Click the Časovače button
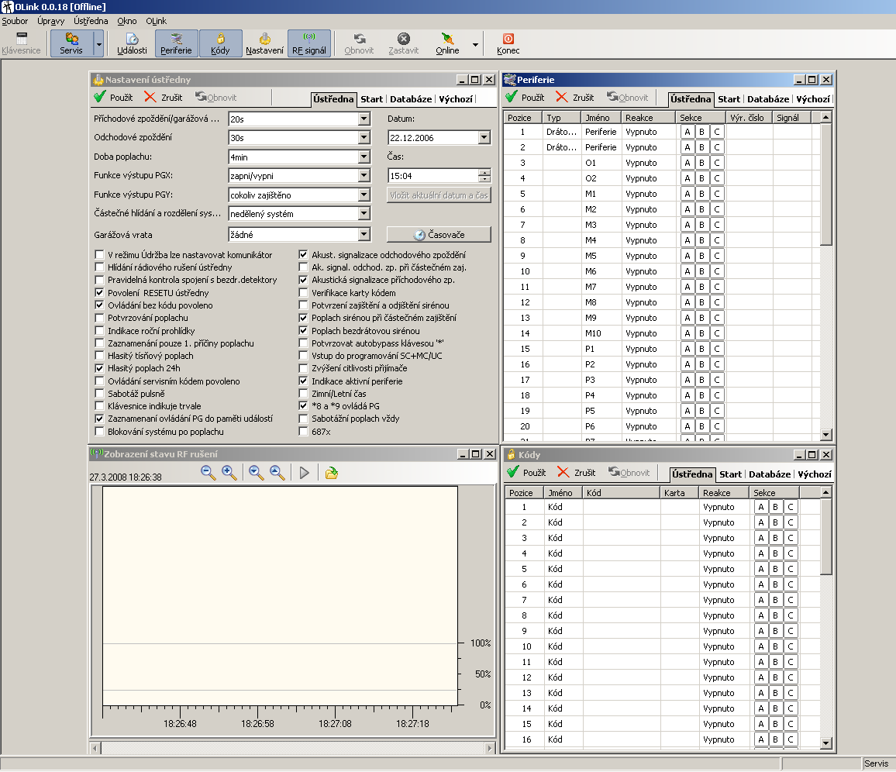Image resolution: width=896 pixels, height=772 pixels. tap(439, 234)
